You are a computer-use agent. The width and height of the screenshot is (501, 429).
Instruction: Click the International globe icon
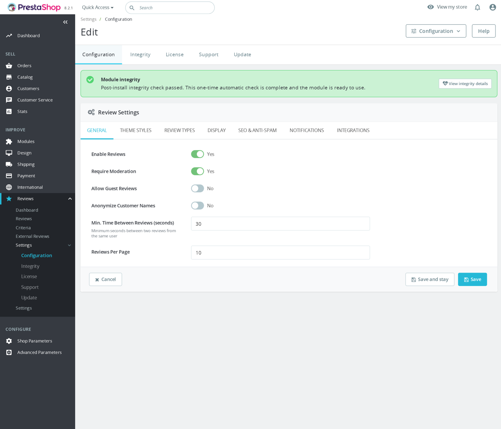click(x=9, y=187)
